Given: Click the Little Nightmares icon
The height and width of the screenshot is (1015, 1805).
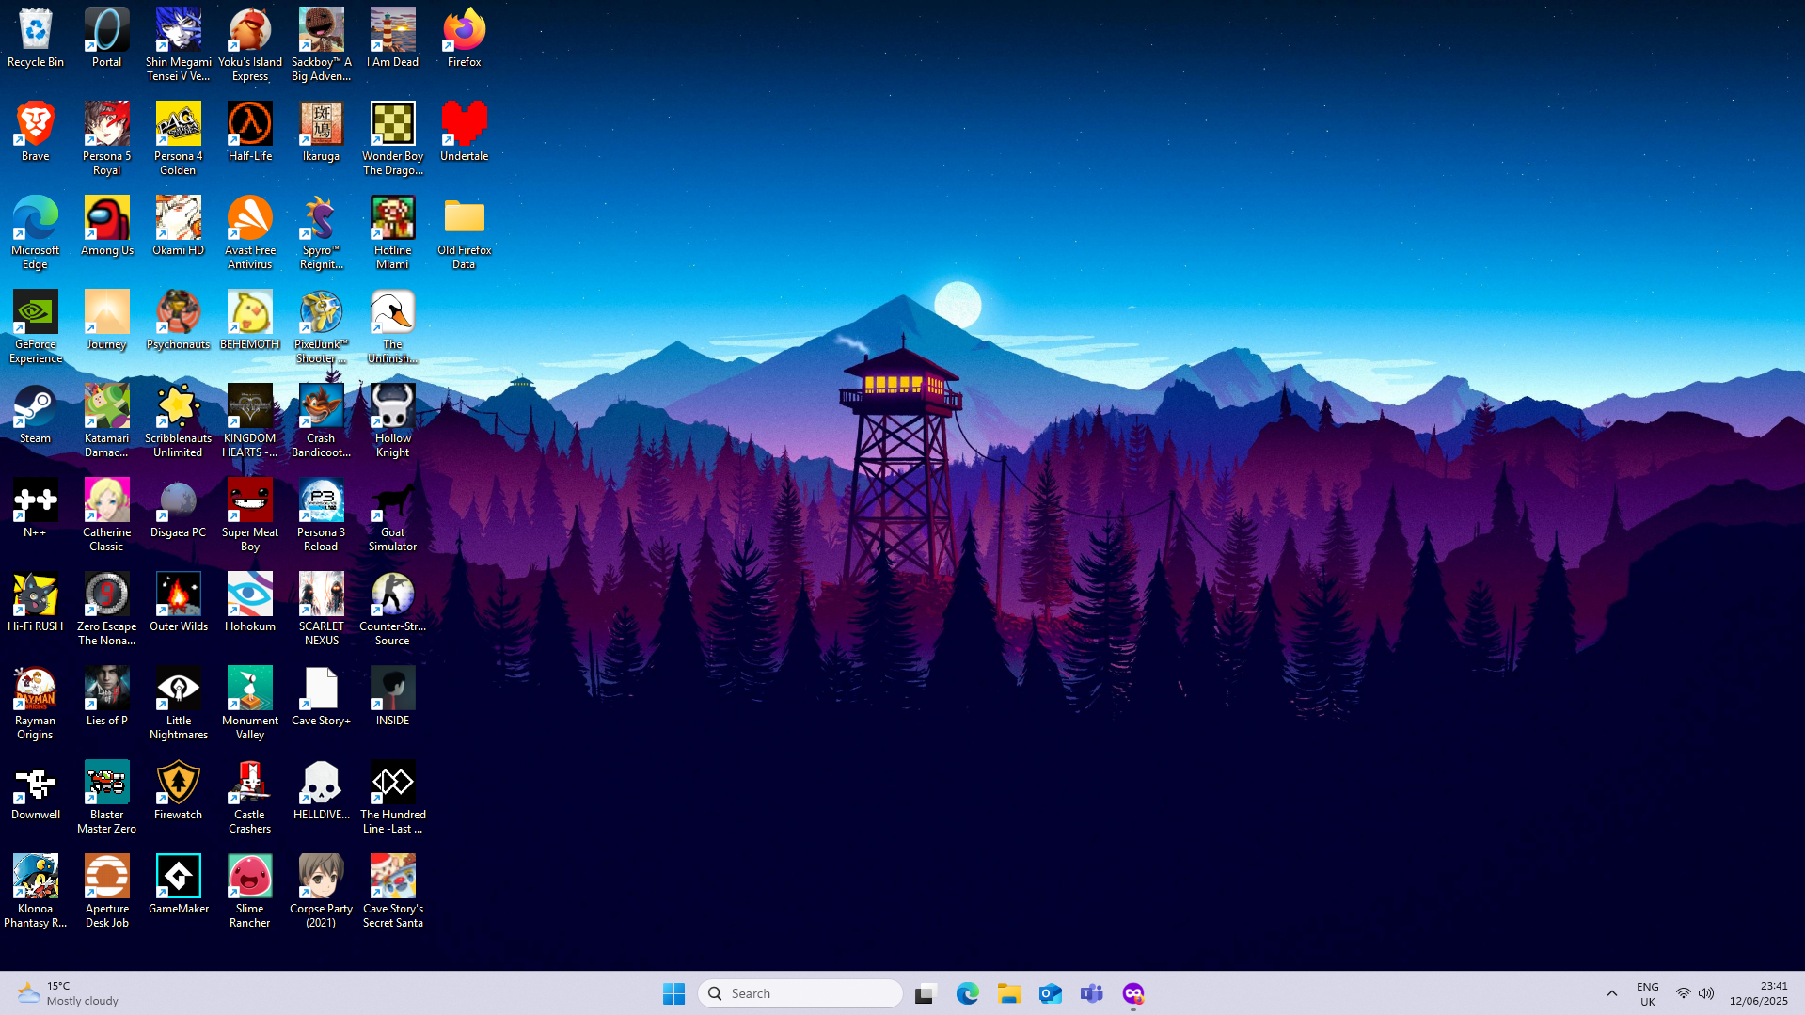Looking at the screenshot, I should [x=179, y=689].
